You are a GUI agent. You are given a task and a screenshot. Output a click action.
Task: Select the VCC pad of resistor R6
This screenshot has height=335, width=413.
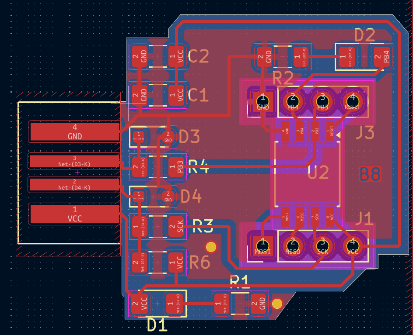(x=176, y=262)
